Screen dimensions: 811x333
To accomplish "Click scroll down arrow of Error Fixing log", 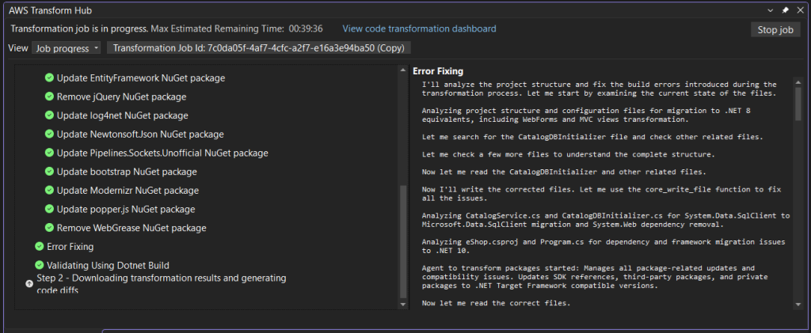I will tap(798, 305).
